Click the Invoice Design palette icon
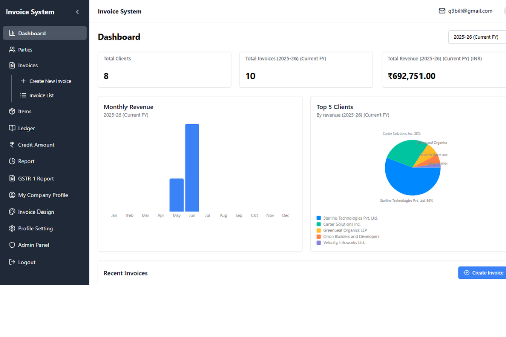The image size is (506, 337). tap(12, 212)
